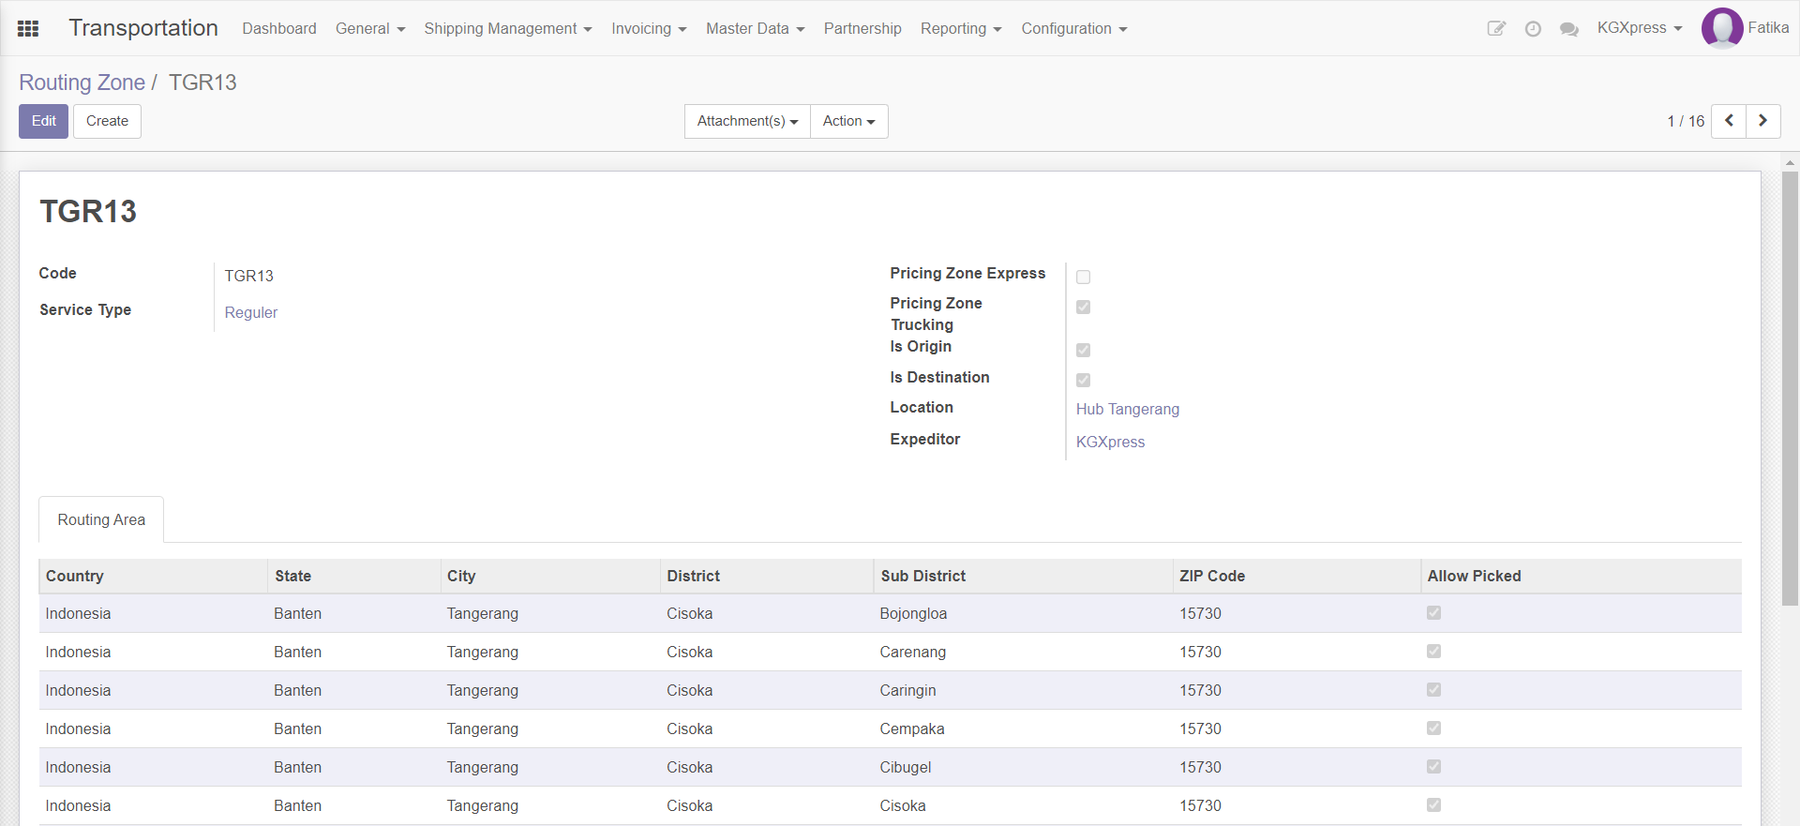This screenshot has width=1800, height=826.
Task: Open the clock activities icon
Action: pos(1533,29)
